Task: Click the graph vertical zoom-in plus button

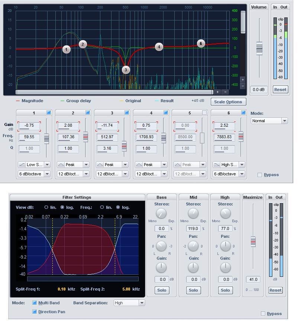Action: (243, 80)
